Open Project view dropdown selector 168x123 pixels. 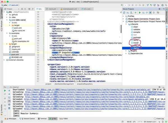pyautogui.click(x=12, y=9)
